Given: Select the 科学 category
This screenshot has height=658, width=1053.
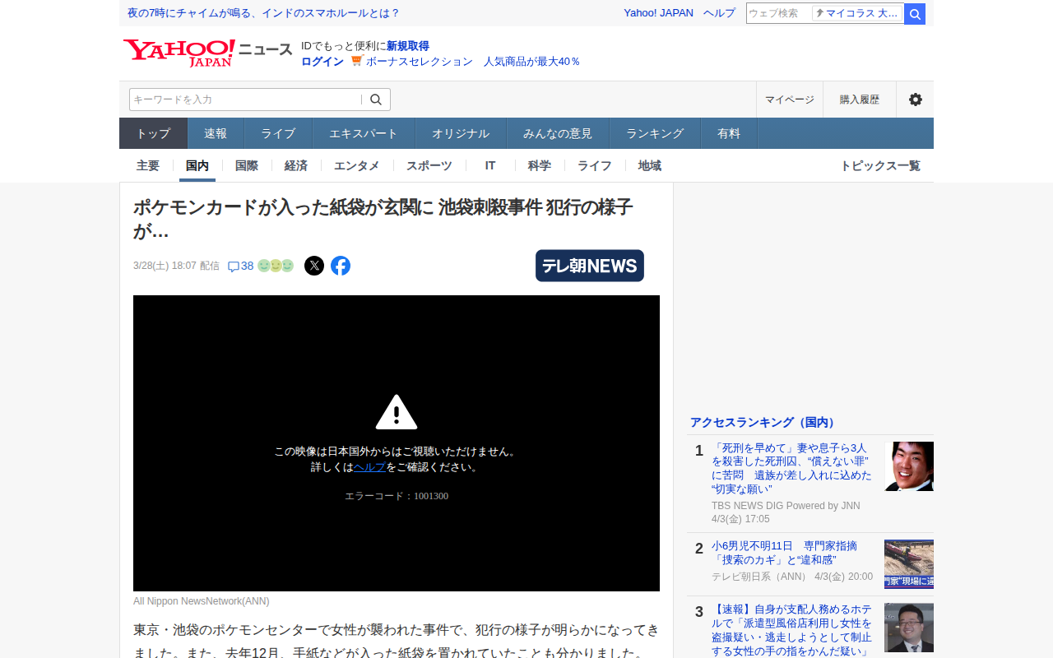Looking at the screenshot, I should pos(540,165).
